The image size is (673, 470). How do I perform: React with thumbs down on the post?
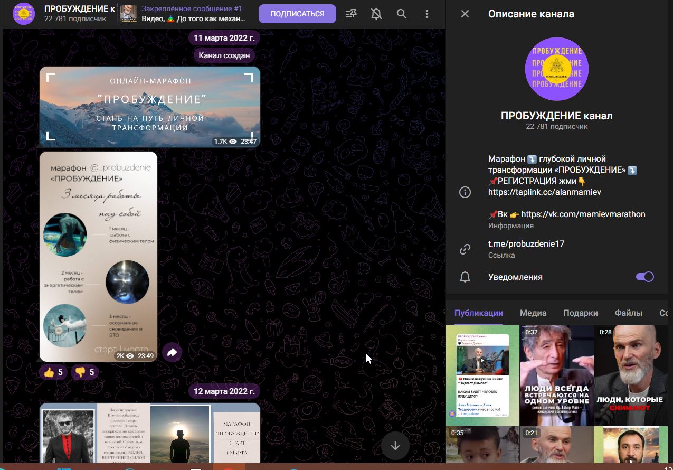click(x=84, y=372)
